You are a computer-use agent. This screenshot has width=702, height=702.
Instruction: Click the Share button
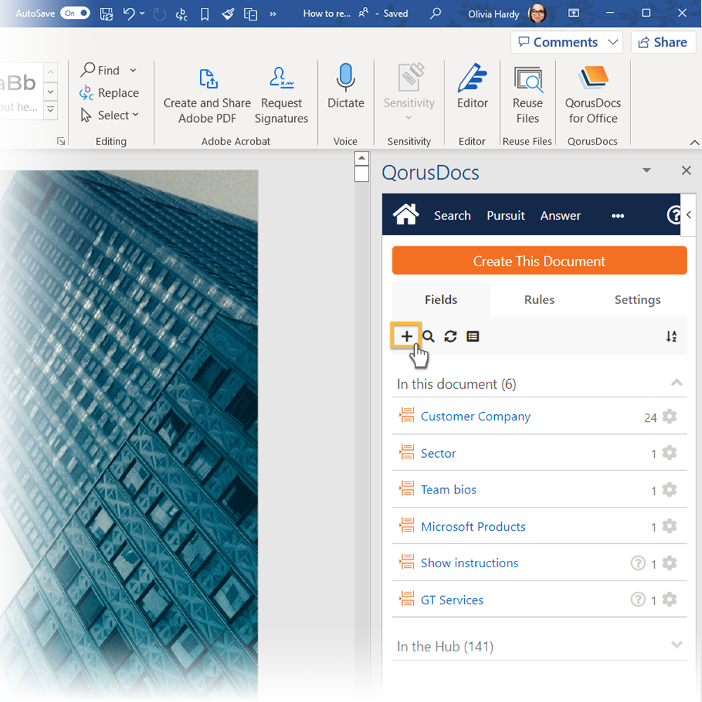click(663, 42)
